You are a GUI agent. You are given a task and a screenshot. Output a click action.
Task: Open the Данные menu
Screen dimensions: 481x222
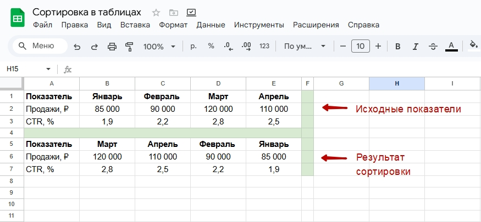[211, 25]
